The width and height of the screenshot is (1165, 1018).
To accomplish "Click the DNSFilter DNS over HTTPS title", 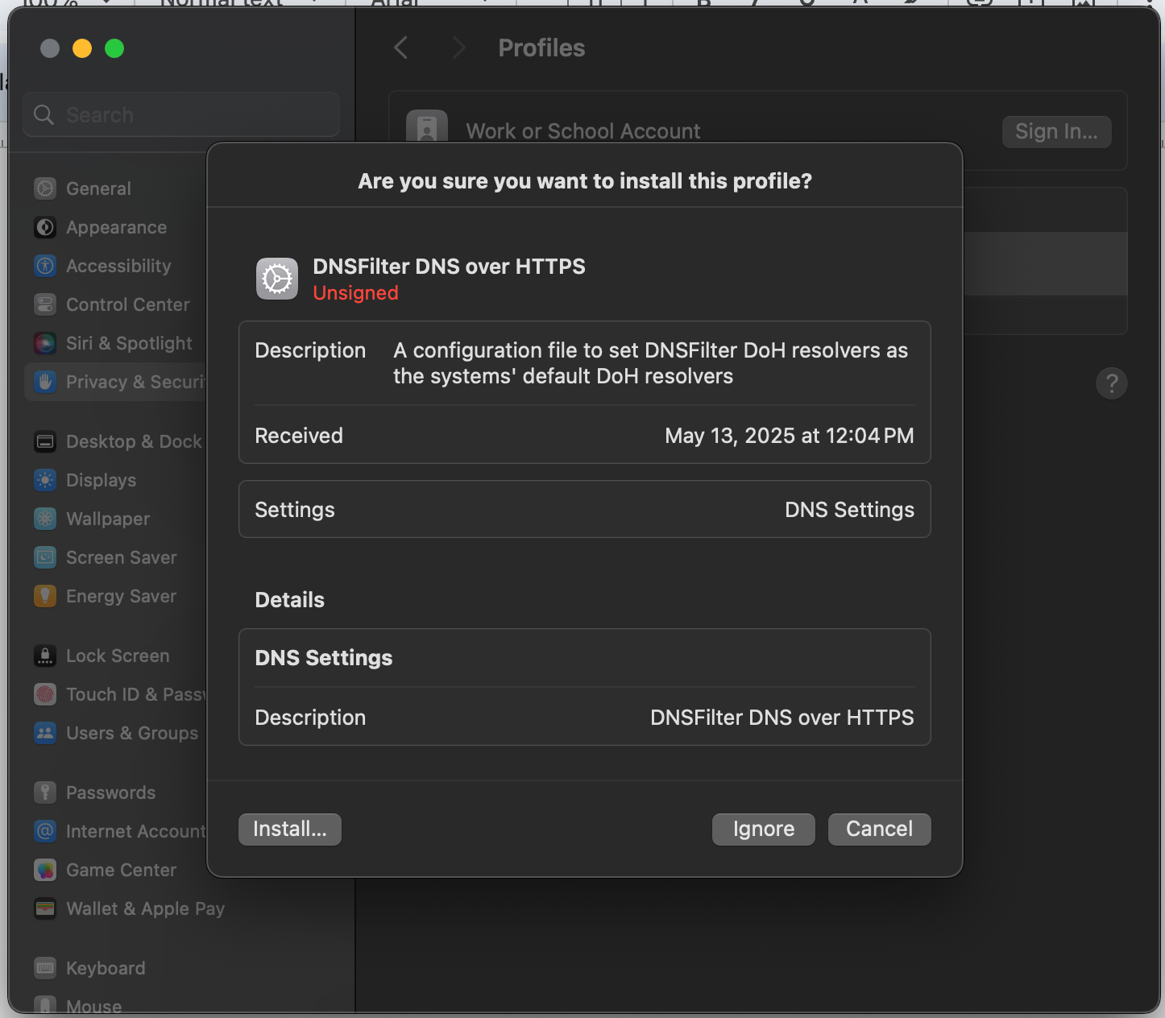I will (449, 267).
